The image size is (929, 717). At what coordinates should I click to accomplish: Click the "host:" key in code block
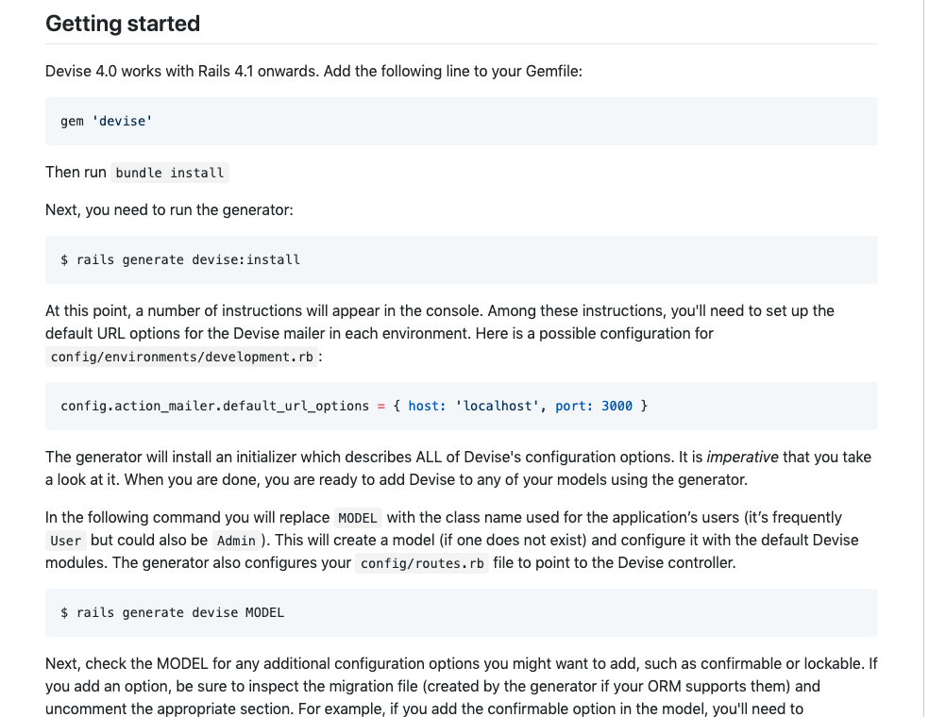(x=427, y=406)
